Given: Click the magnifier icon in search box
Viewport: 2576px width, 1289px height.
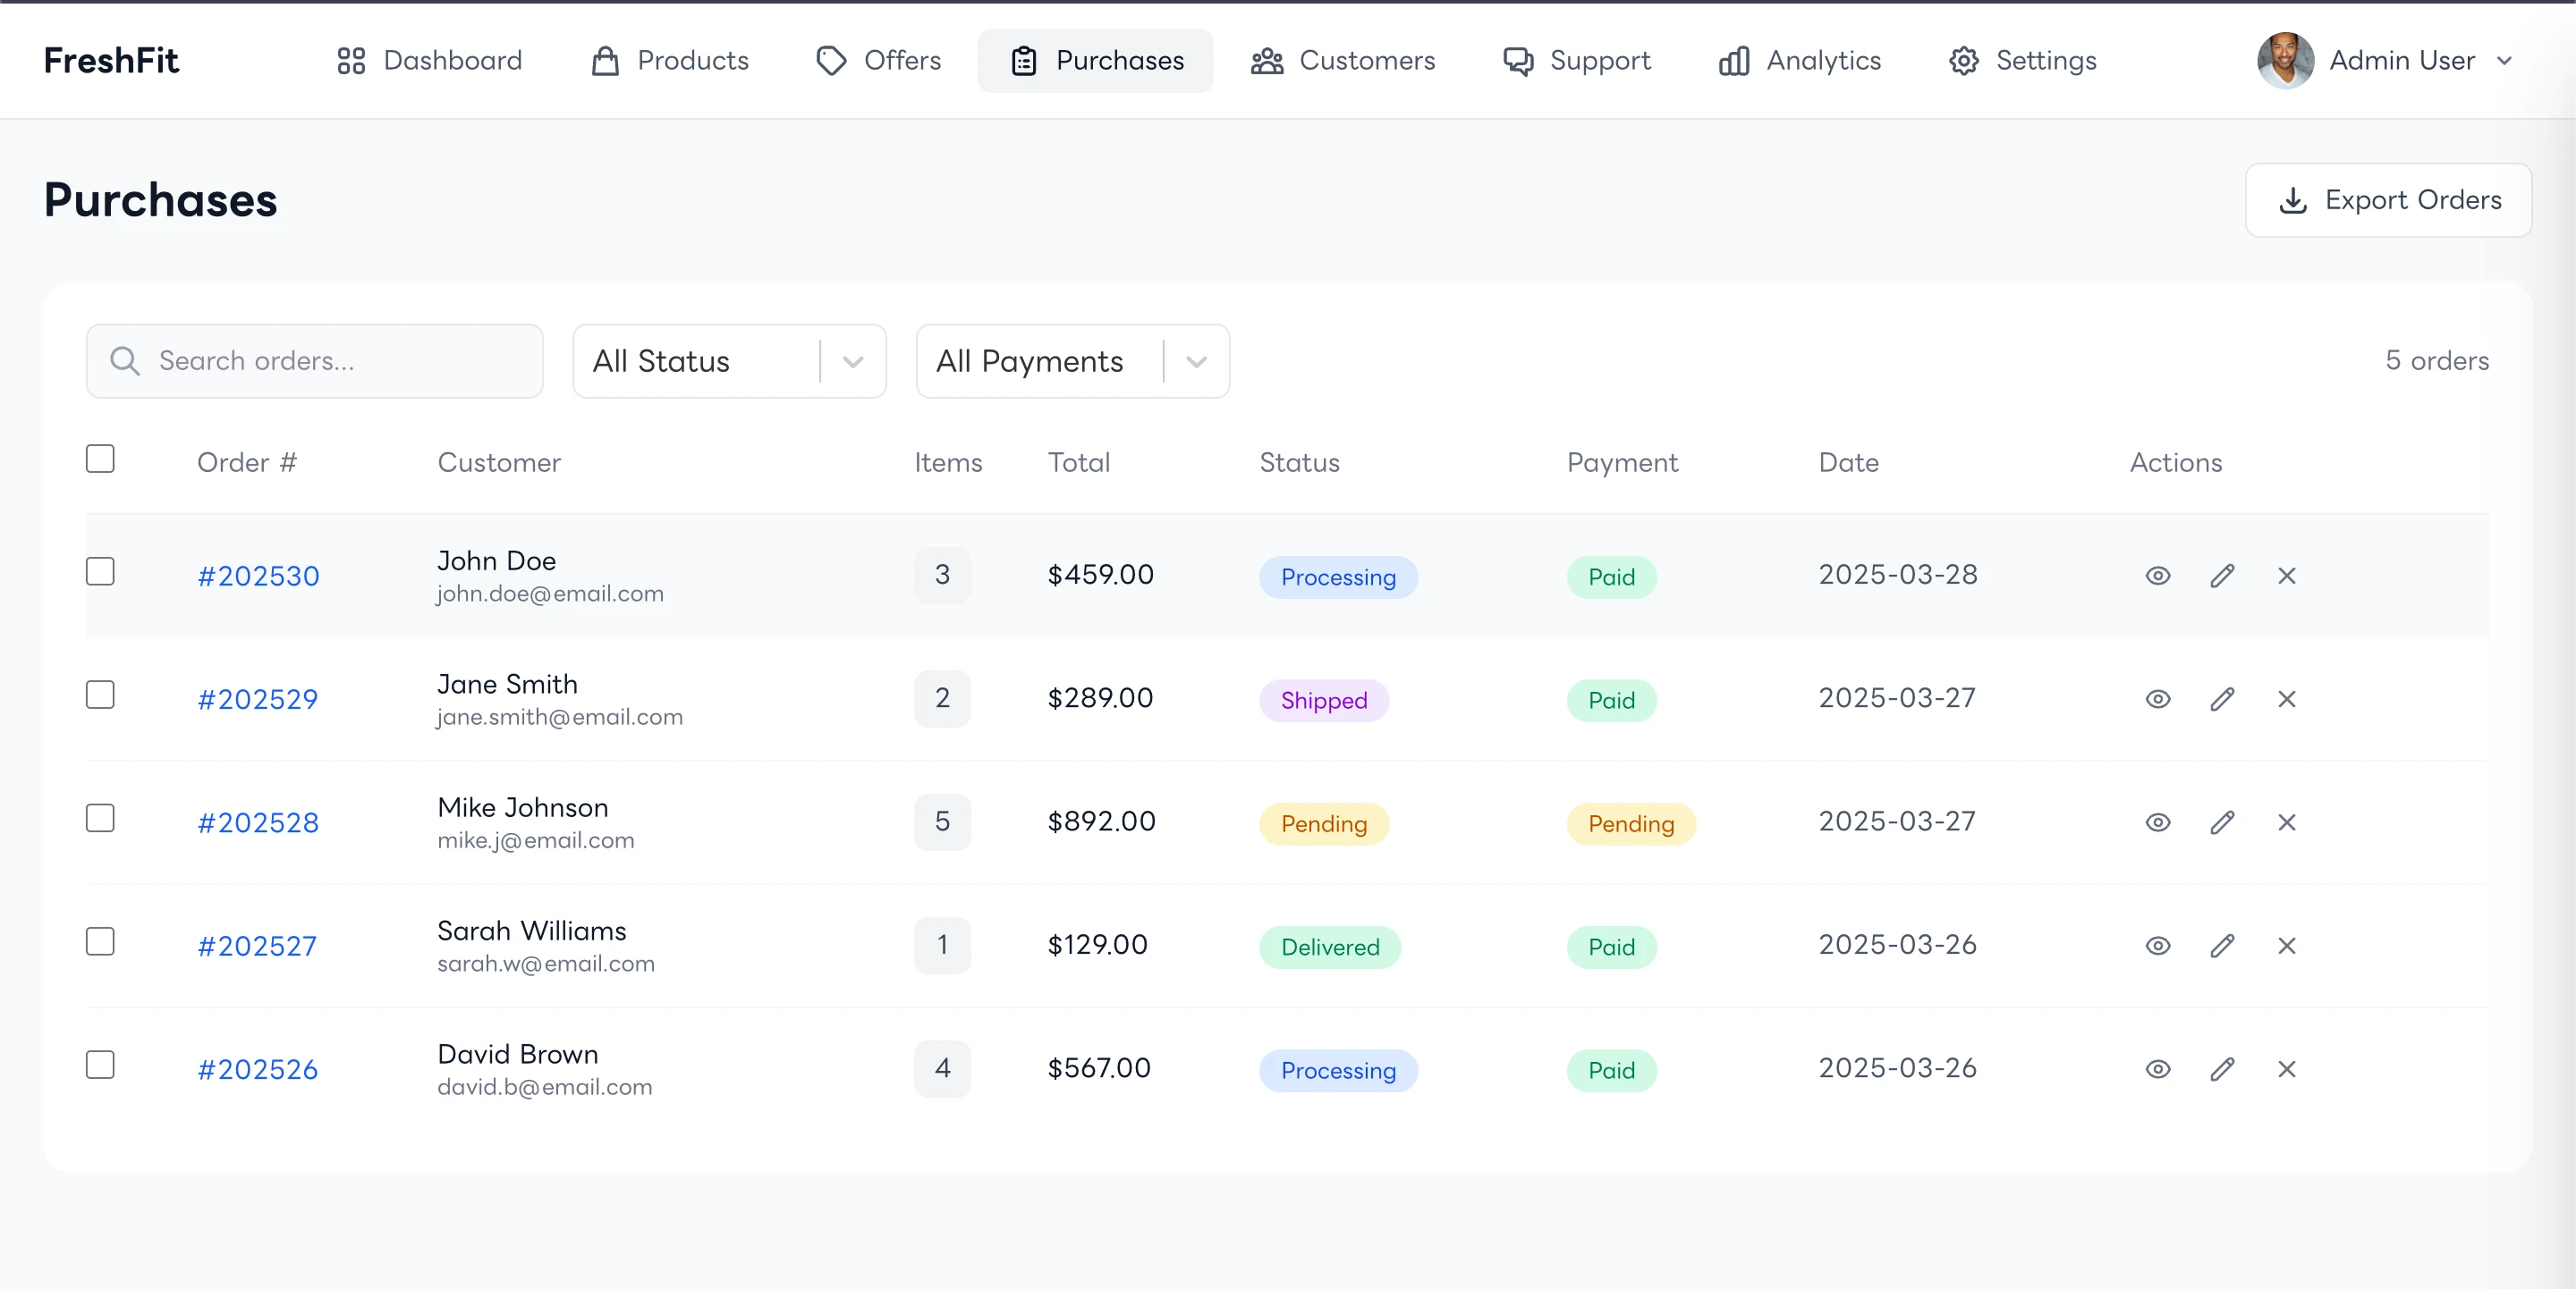Looking at the screenshot, I should [124, 361].
